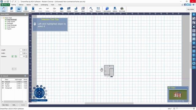Click the Ceiling toolbar button

tap(47, 9)
